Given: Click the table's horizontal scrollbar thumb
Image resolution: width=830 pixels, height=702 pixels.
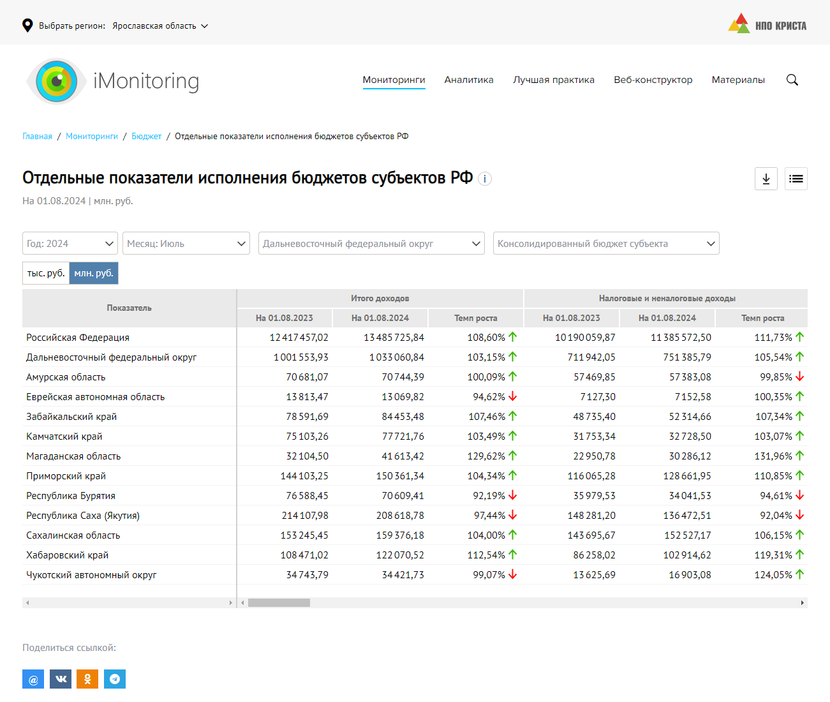Looking at the screenshot, I should pos(279,602).
